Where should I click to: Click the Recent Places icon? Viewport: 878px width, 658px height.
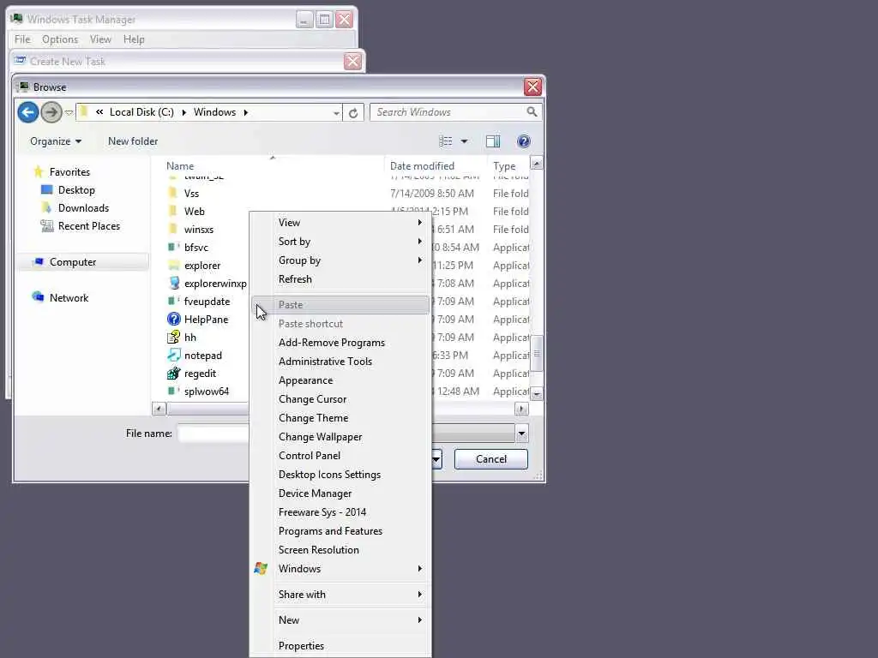coord(47,225)
